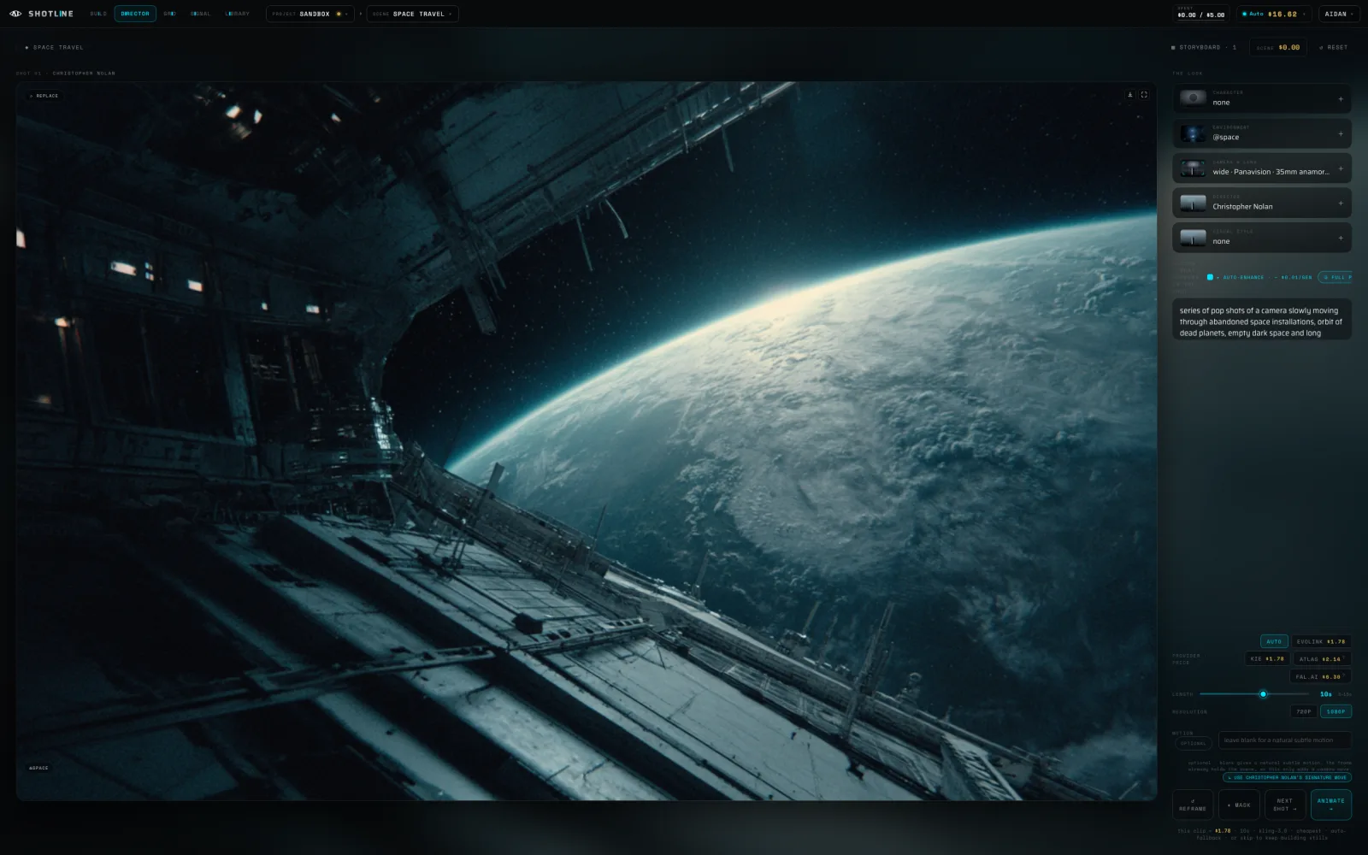Click the scene prompt text box
The image size is (1368, 855).
point(1262,319)
